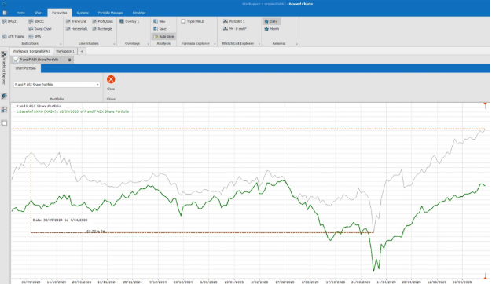
Task: Open the Watch List Explorer side panel
Action: [4, 68]
